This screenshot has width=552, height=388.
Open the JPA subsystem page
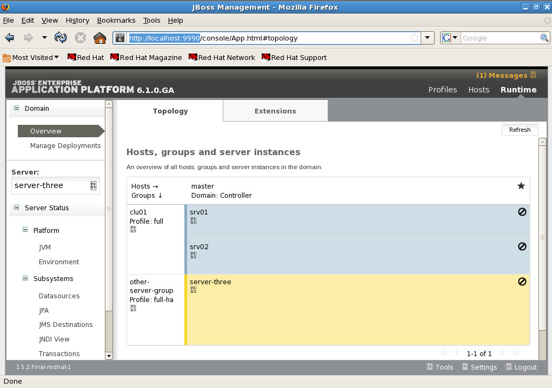pyautogui.click(x=44, y=310)
